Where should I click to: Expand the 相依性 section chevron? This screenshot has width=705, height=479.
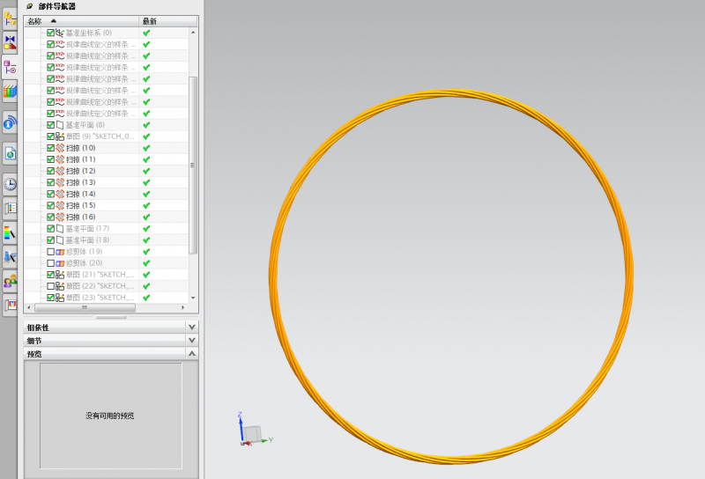pos(192,328)
